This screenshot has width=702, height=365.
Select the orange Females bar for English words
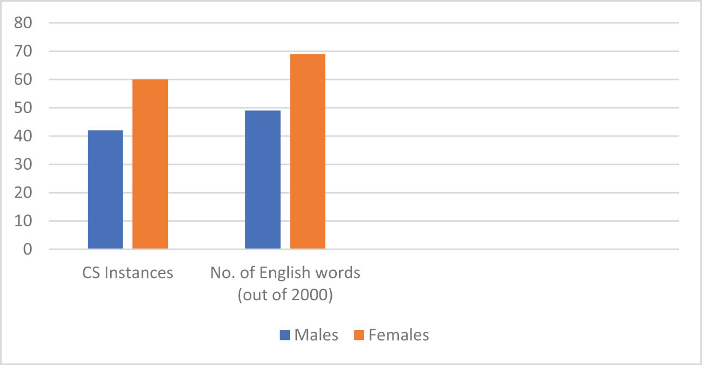click(x=307, y=151)
